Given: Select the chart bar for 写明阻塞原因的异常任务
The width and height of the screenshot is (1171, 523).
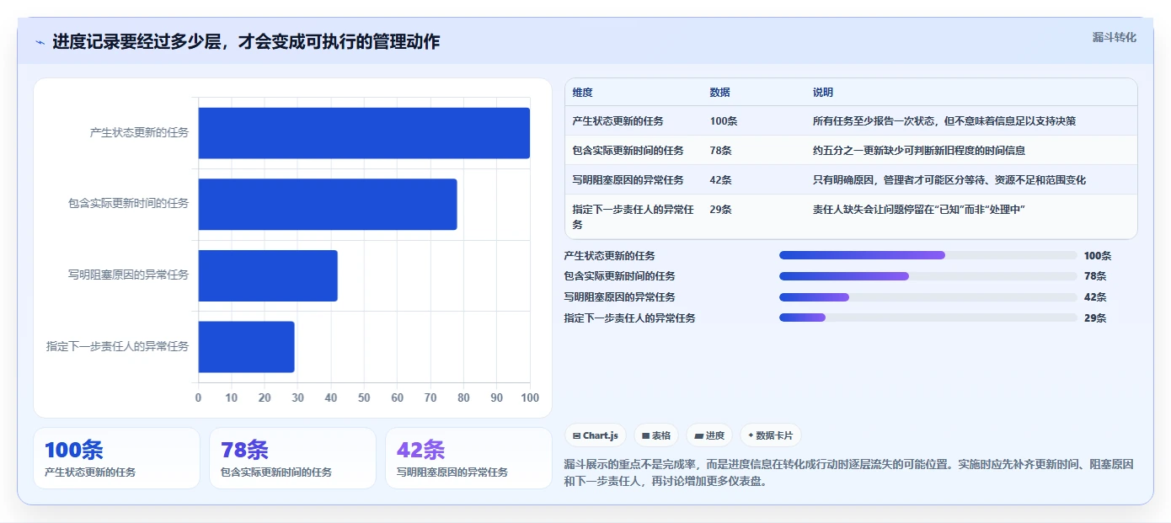Looking at the screenshot, I should (x=268, y=275).
